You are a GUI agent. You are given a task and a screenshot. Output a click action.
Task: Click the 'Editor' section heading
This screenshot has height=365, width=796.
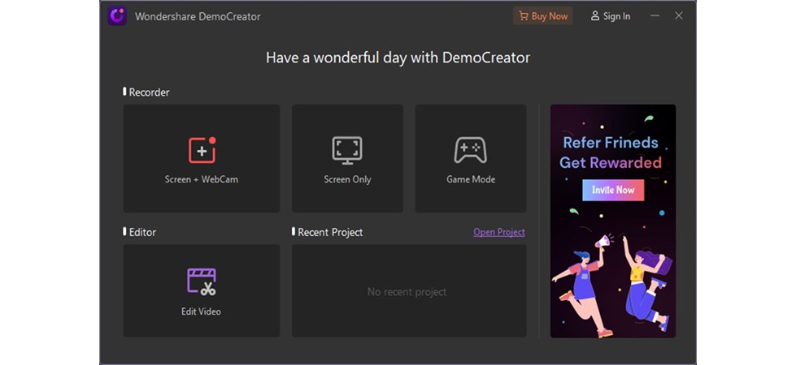pyautogui.click(x=142, y=232)
